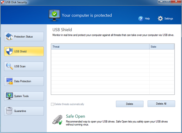Open the Quarantine section
Image resolution: width=182 pixels, height=133 pixels.
click(x=24, y=111)
